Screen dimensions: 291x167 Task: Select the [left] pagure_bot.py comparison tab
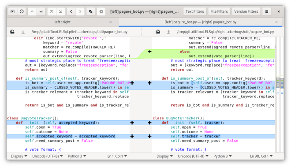pos(201,22)
